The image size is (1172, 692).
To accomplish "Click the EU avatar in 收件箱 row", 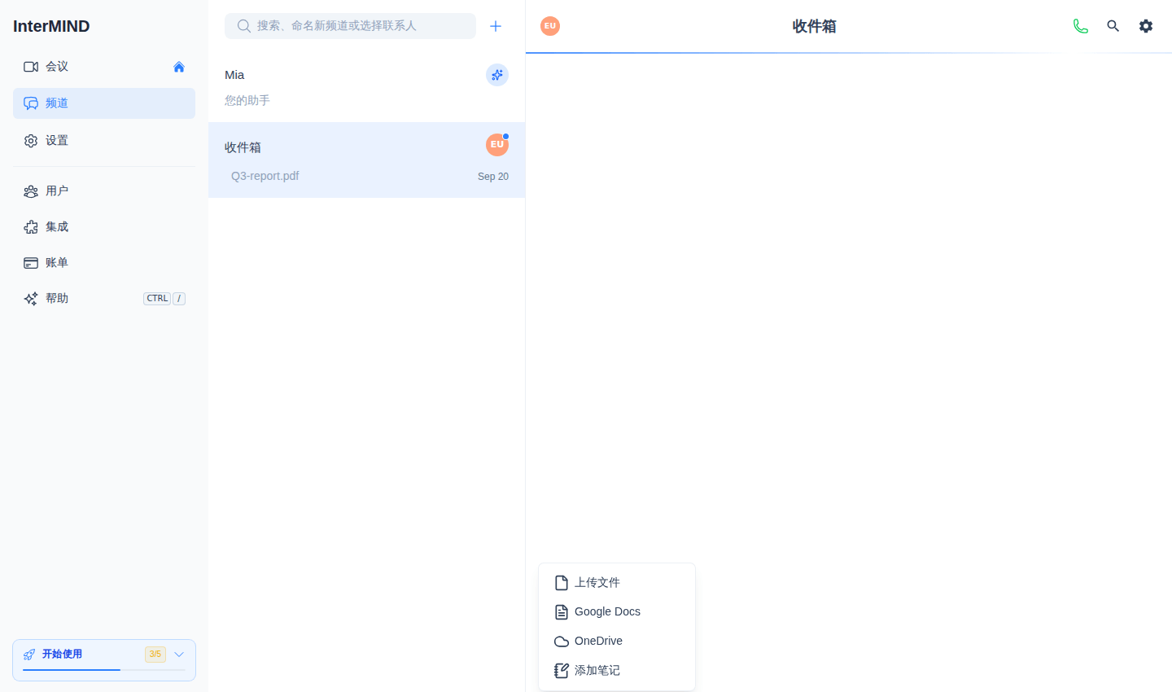I will click(497, 145).
